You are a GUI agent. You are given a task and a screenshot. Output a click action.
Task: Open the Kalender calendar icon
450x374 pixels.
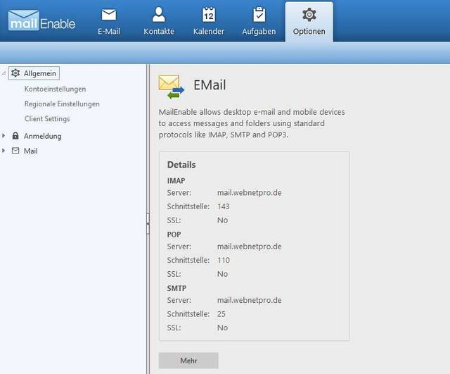(x=209, y=15)
